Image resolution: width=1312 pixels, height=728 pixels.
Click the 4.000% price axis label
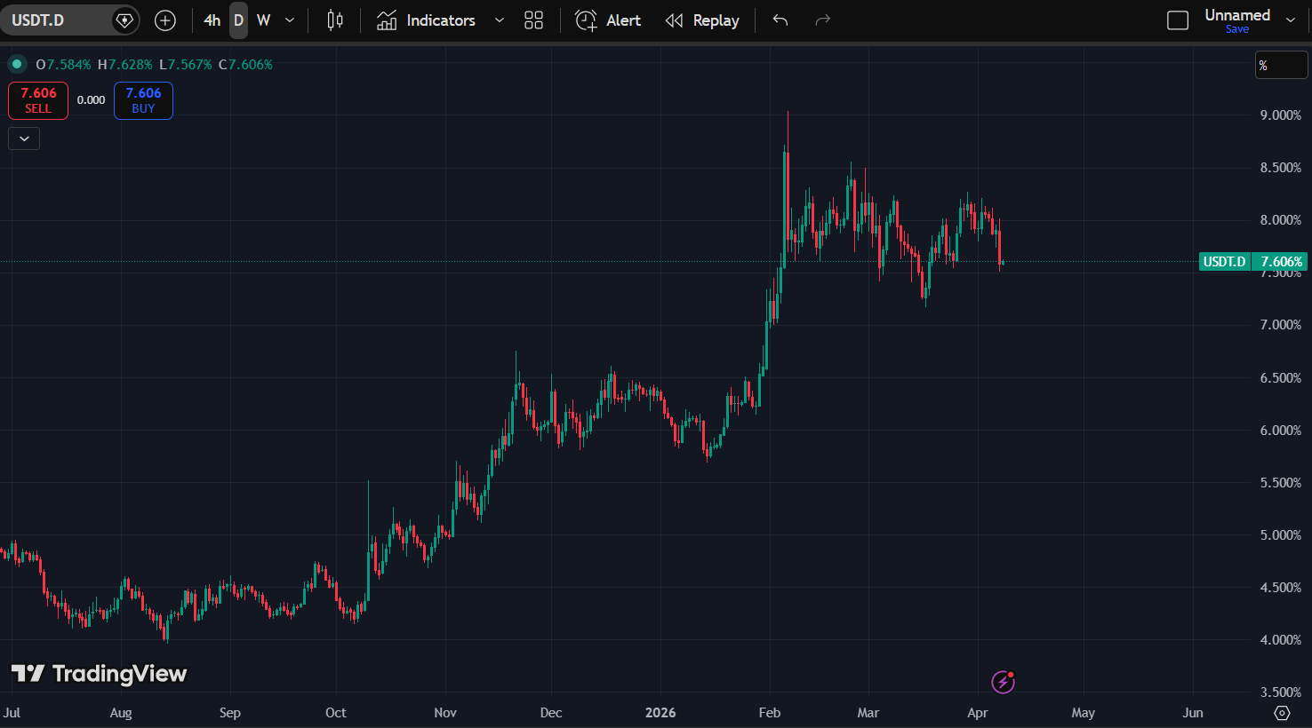point(1280,640)
